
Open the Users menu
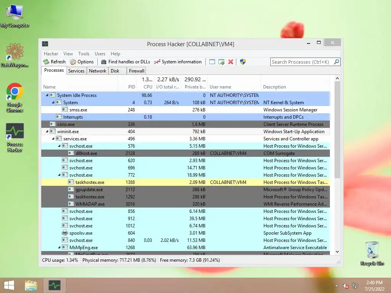click(x=100, y=54)
